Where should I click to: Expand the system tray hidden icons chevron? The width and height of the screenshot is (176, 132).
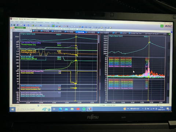[x=143, y=109]
